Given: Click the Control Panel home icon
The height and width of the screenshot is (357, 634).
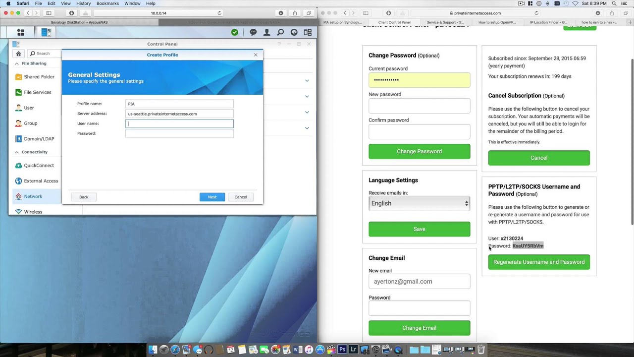Looking at the screenshot, I should (18, 54).
